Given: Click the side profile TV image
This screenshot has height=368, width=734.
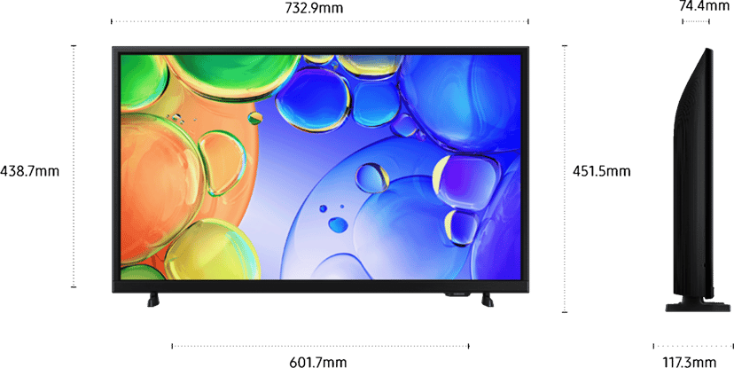Looking at the screenshot, I should [698, 180].
